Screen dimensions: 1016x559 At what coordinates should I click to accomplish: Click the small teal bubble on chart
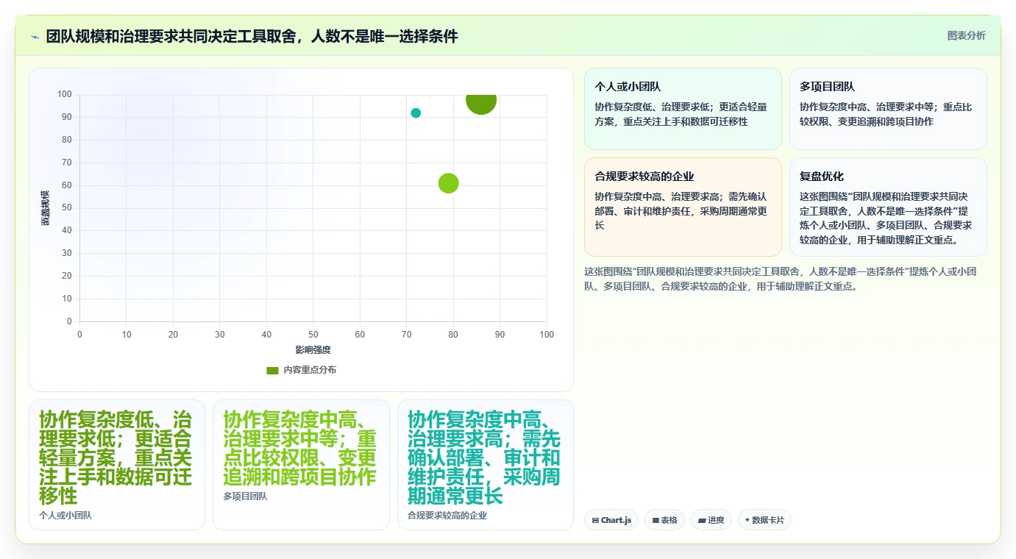click(416, 113)
